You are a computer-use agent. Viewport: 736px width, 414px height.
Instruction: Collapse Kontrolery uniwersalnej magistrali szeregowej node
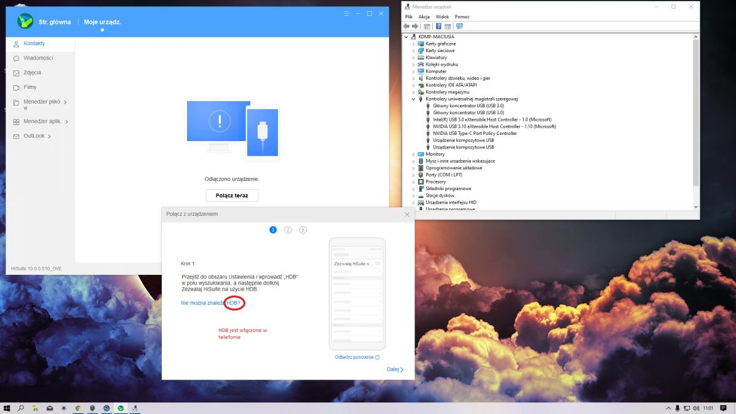click(x=413, y=99)
